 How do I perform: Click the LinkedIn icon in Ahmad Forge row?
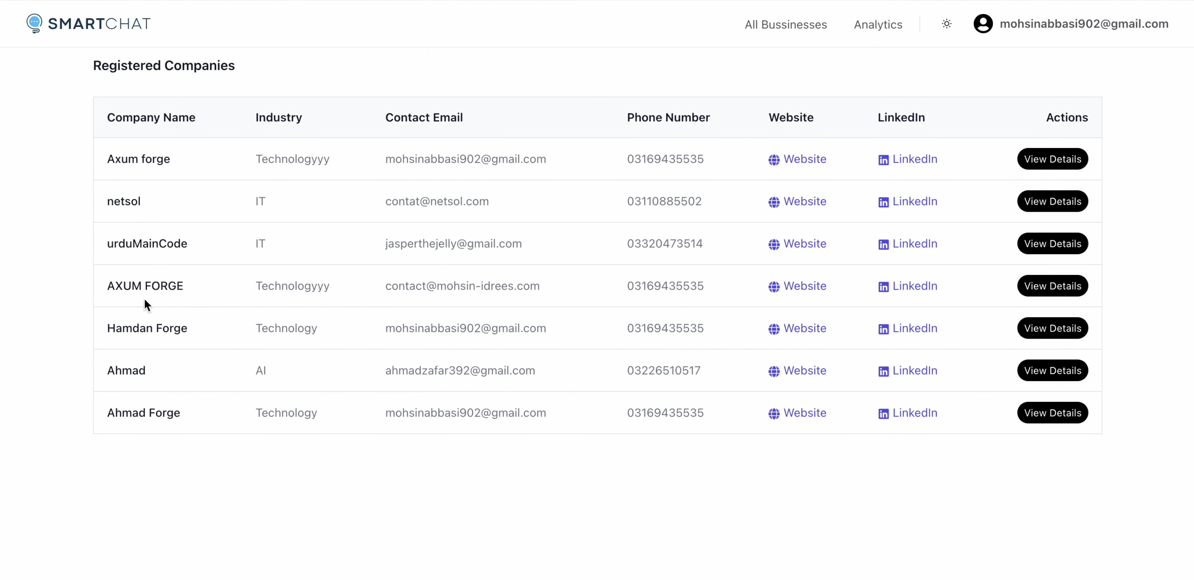pos(883,413)
